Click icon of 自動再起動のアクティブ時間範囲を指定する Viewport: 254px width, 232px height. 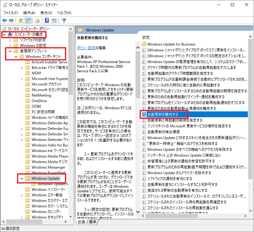(144, 73)
